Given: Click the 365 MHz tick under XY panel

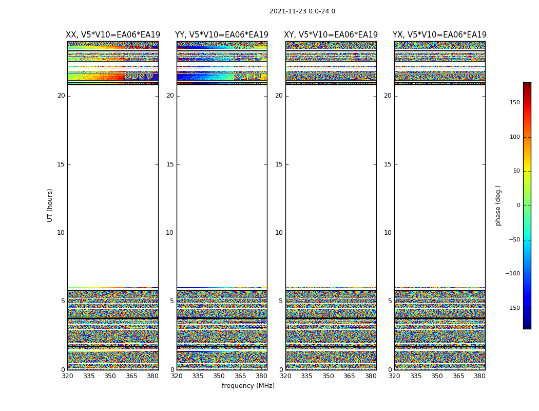Looking at the screenshot, I should tap(349, 376).
